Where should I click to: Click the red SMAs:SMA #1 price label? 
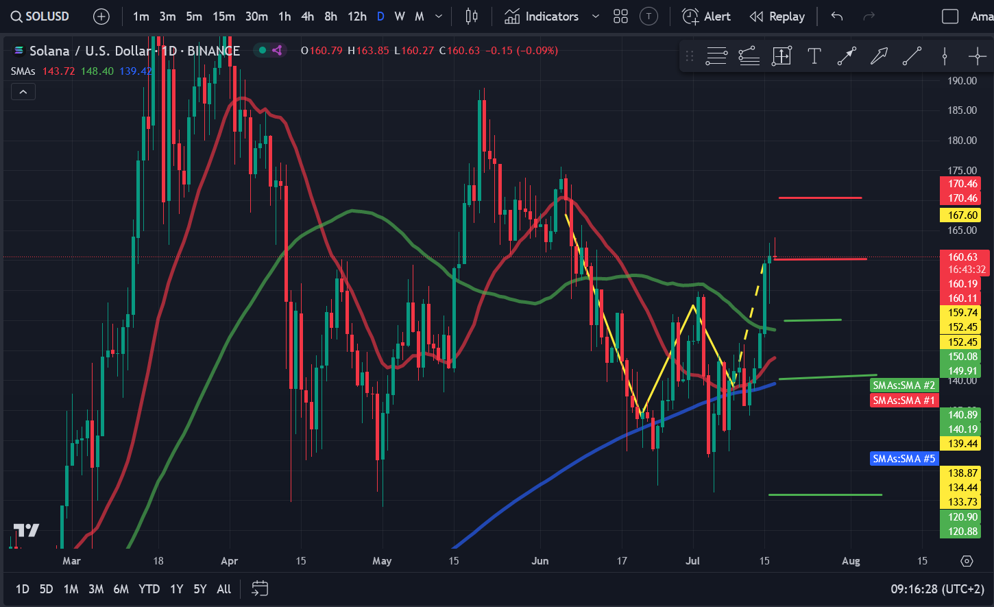(904, 400)
